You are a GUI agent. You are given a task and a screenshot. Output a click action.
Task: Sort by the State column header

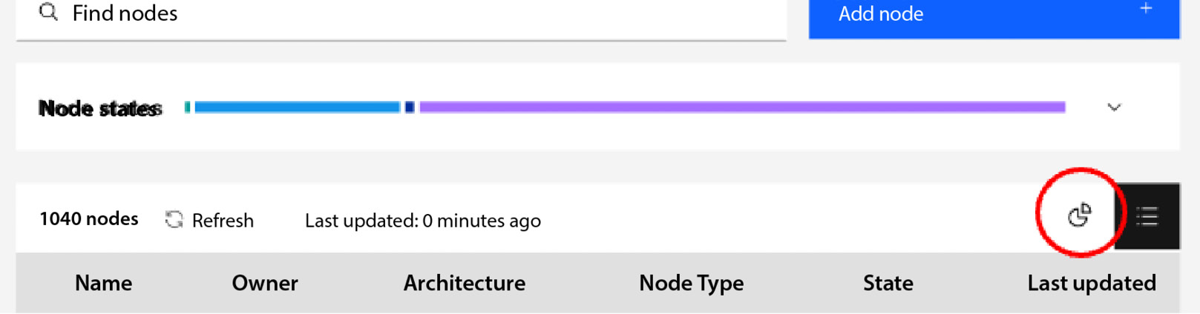coord(888,283)
